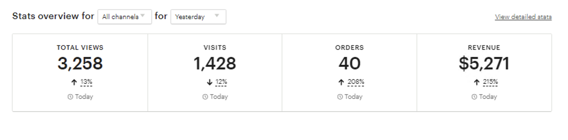
Task: Click the All channels dropdown arrow
Action: point(143,16)
